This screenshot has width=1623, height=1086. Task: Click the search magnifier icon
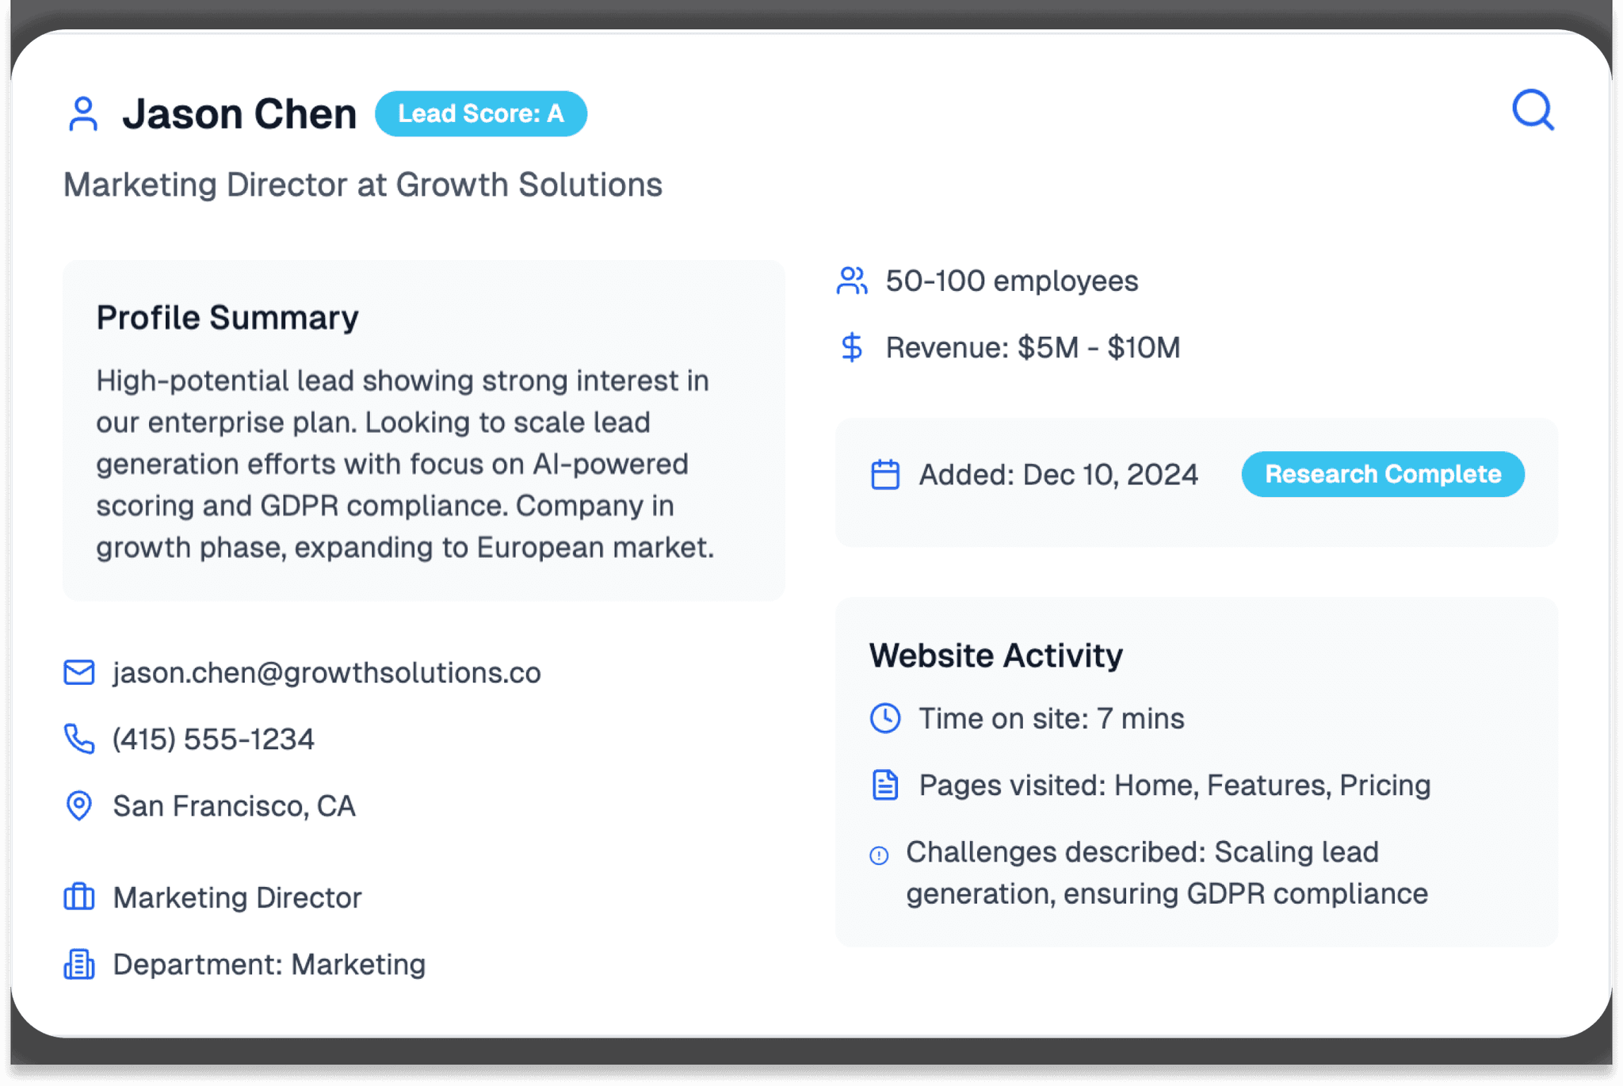pyautogui.click(x=1533, y=110)
